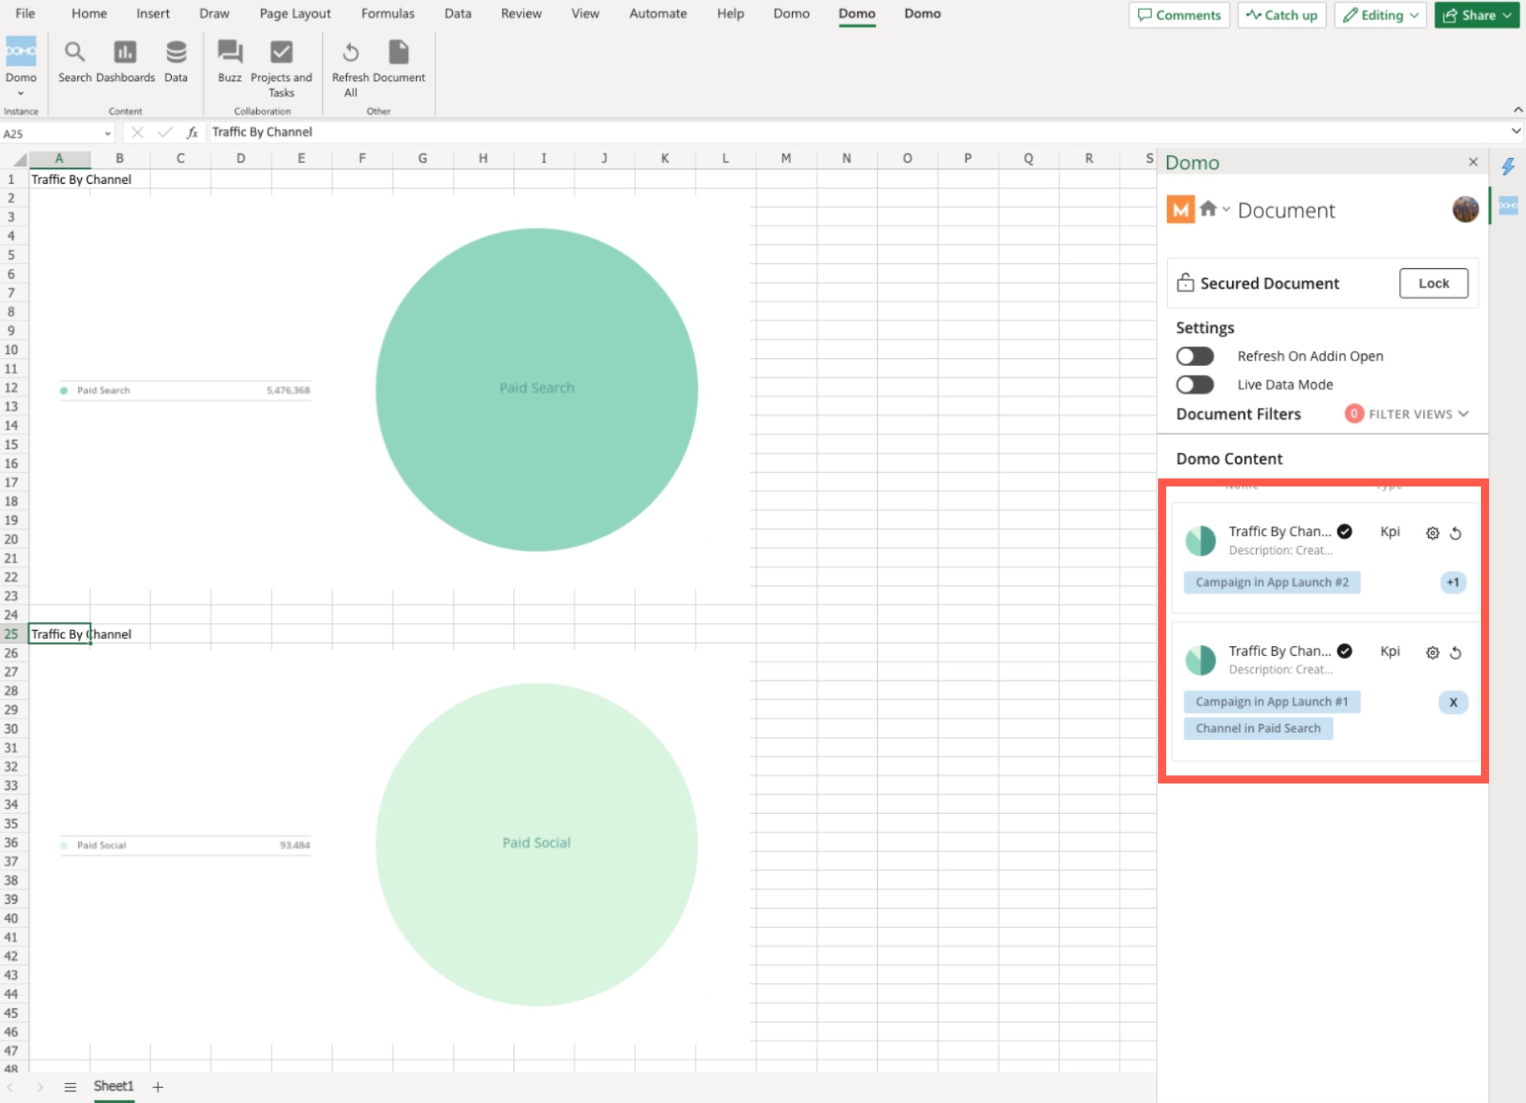Click the Lock button for Secured Document
1526x1103 pixels.
pos(1434,283)
